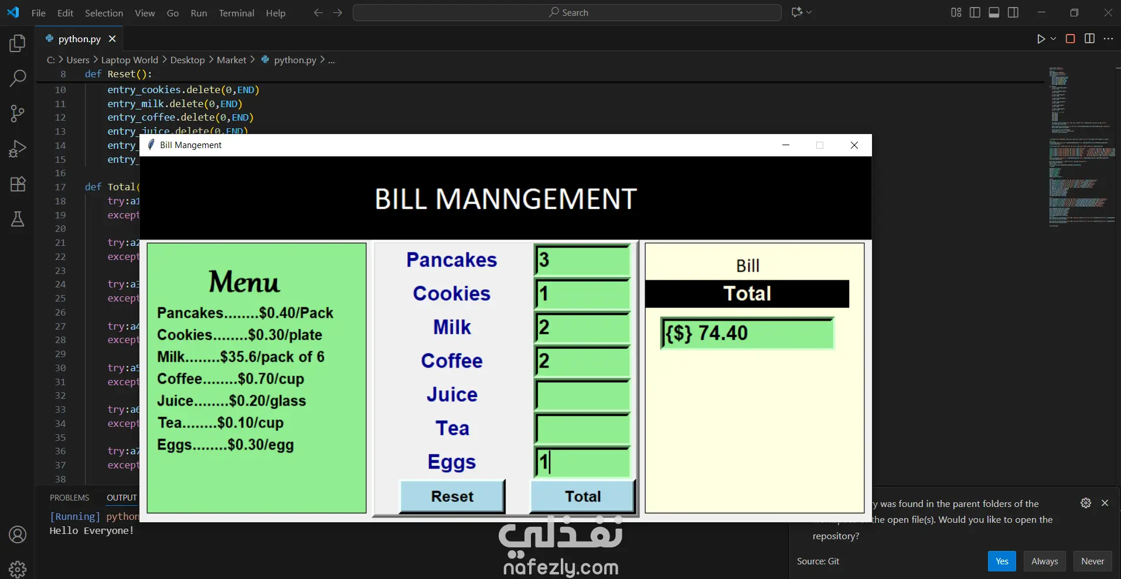Click the Cookies quantity field
Screen dimensions: 1121x579
582,294
